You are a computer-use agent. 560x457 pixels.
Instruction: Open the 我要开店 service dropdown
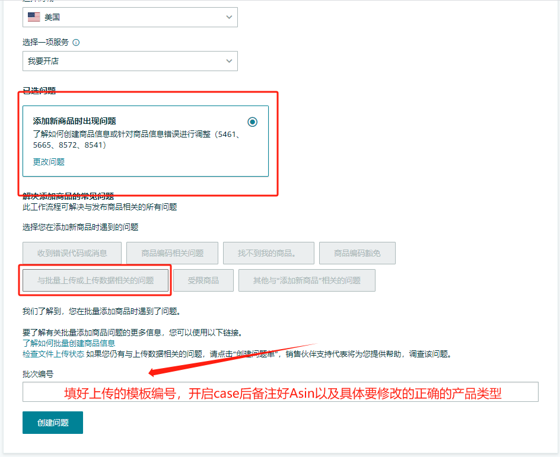point(129,61)
